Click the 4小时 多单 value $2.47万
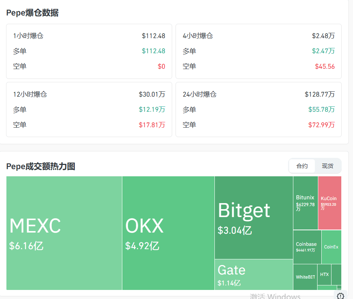Viewport: 353px width, 299px height. pyautogui.click(x=323, y=51)
